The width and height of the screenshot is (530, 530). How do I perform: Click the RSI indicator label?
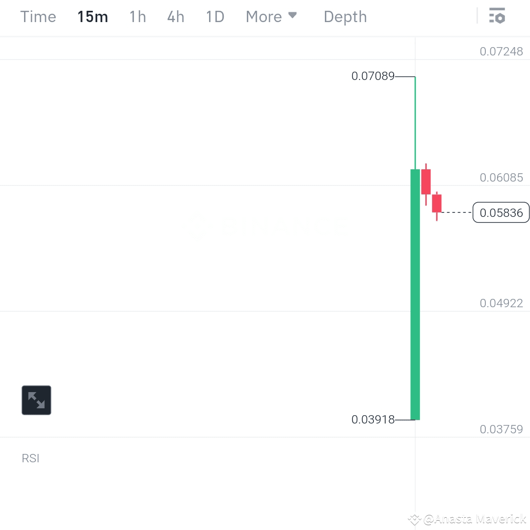pyautogui.click(x=30, y=458)
